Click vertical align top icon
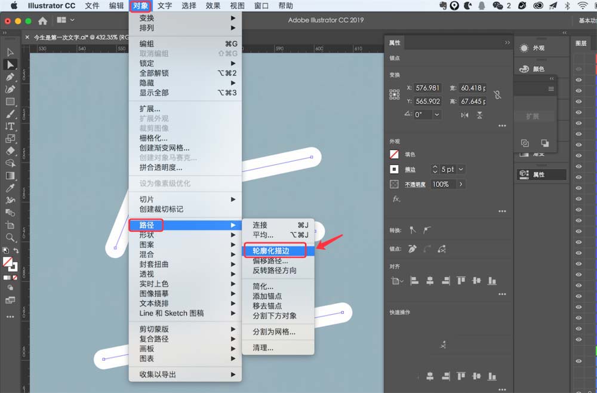 coord(461,281)
